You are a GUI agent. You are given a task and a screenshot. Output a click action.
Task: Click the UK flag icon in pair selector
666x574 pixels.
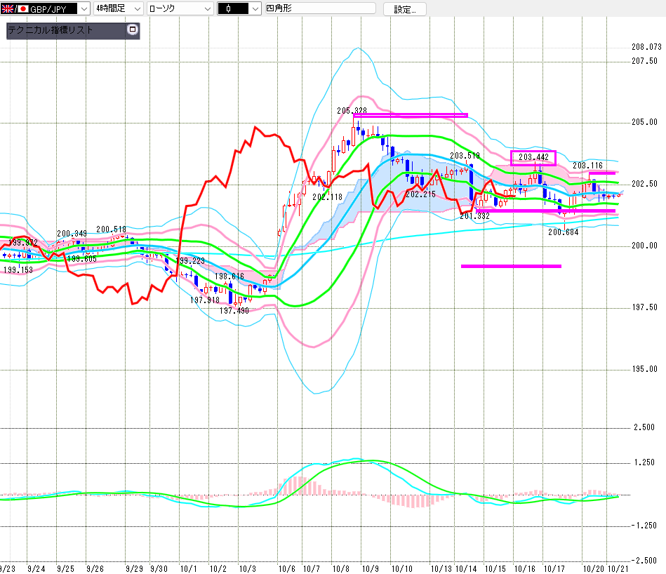(x=8, y=8)
